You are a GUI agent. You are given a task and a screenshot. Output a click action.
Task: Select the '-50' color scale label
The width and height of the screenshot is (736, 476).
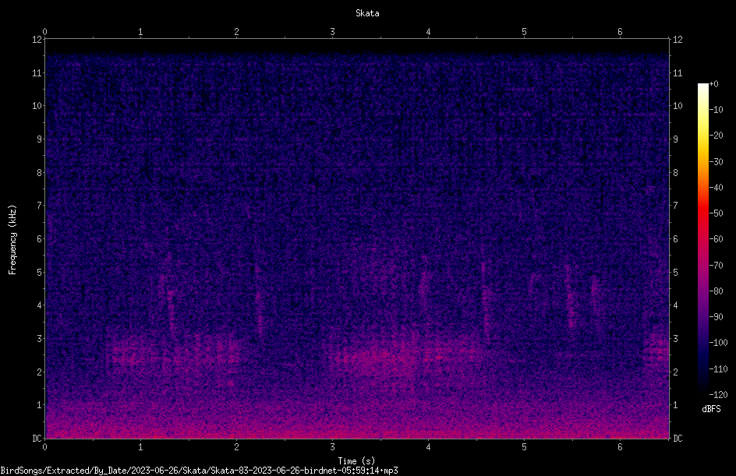pyautogui.click(x=716, y=213)
